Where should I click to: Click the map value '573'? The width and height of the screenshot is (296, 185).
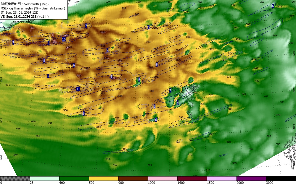[x=229, y=77]
